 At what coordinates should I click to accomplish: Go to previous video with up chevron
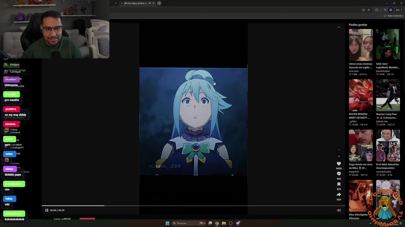pos(339,150)
